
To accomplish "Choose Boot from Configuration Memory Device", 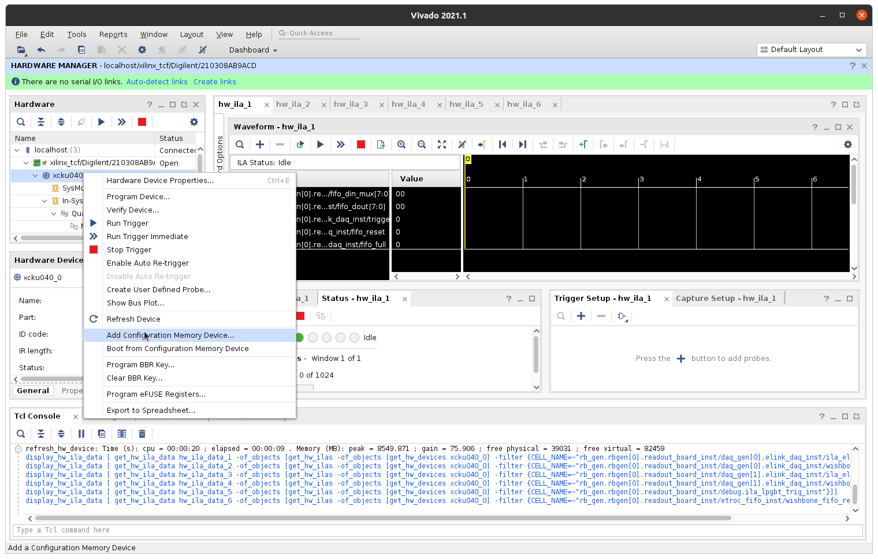I will click(x=189, y=349).
